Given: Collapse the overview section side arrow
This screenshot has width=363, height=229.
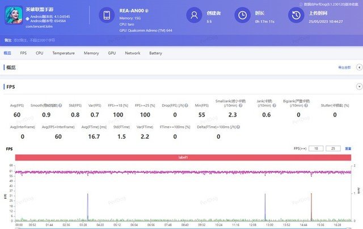Looking at the screenshot, I should tap(359, 67).
